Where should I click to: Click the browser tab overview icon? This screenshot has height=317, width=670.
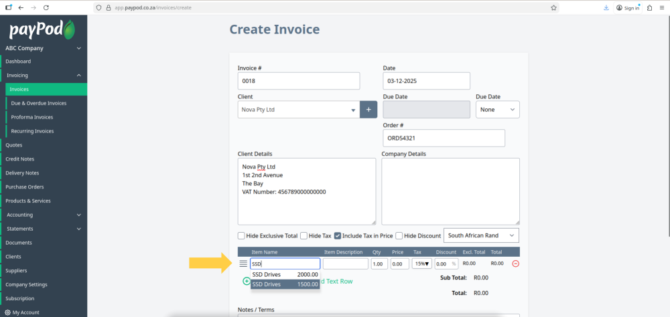(x=9, y=7)
